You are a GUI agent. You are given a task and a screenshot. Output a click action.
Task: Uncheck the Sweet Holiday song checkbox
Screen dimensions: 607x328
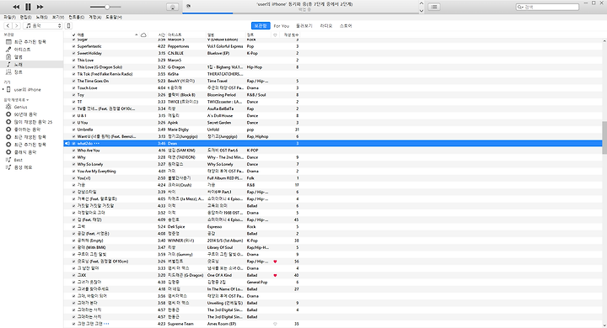(73, 53)
